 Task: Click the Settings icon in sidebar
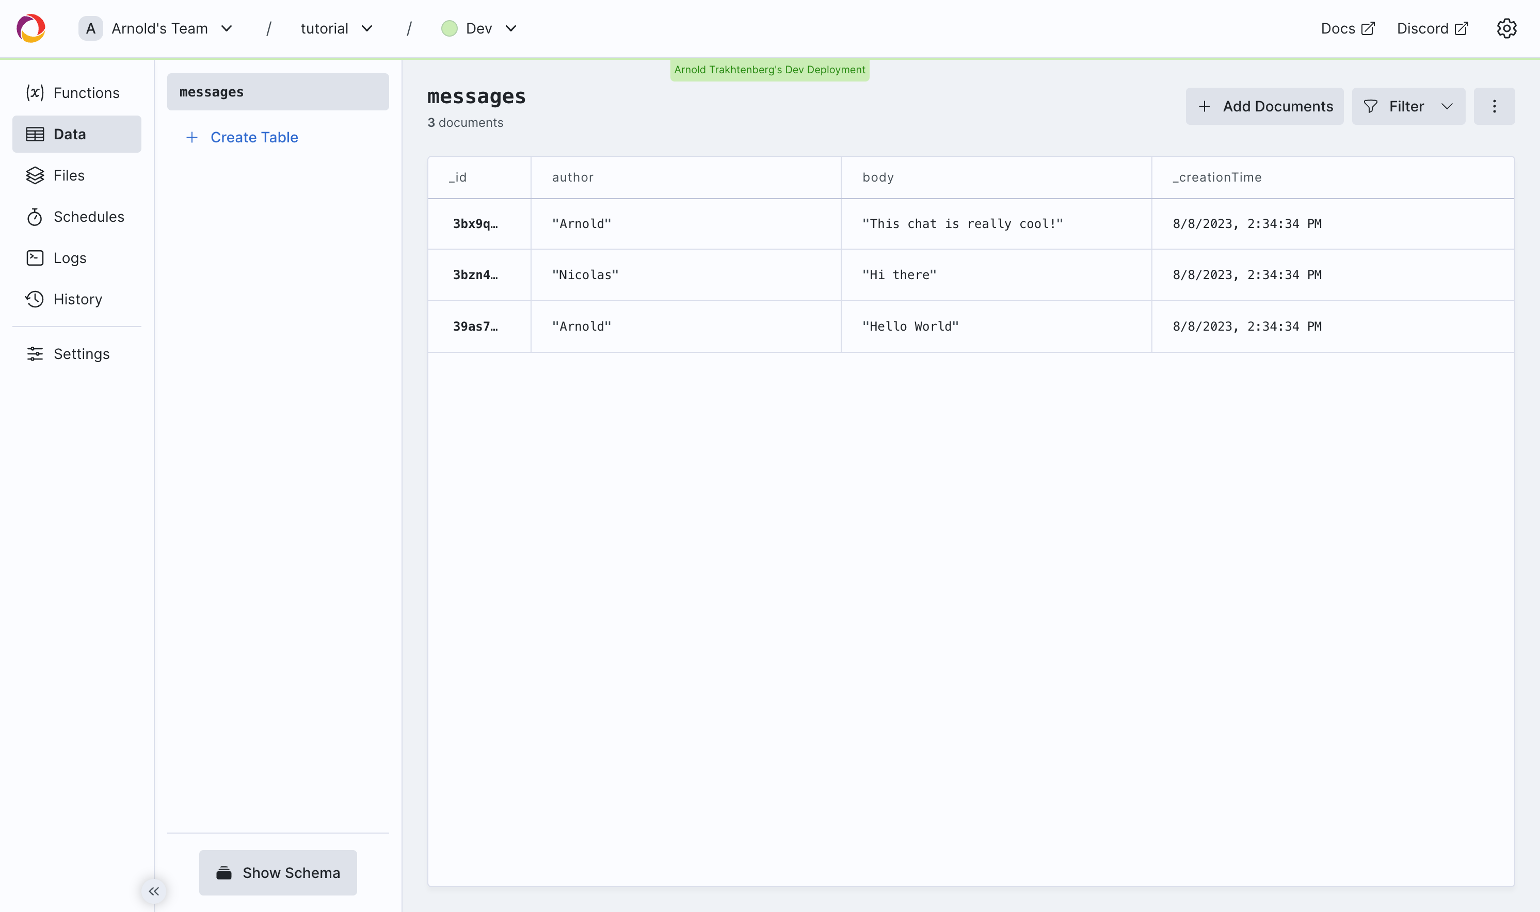(35, 353)
